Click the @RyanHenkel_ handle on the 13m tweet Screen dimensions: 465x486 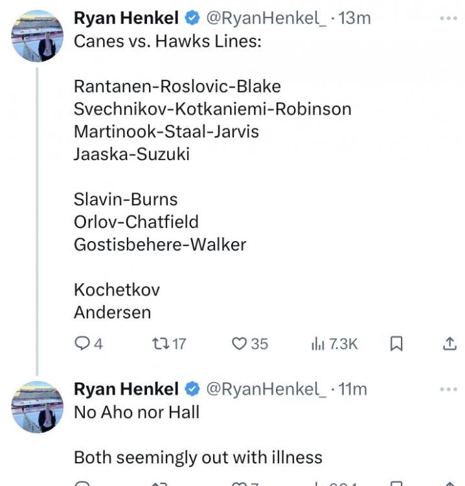266,18
